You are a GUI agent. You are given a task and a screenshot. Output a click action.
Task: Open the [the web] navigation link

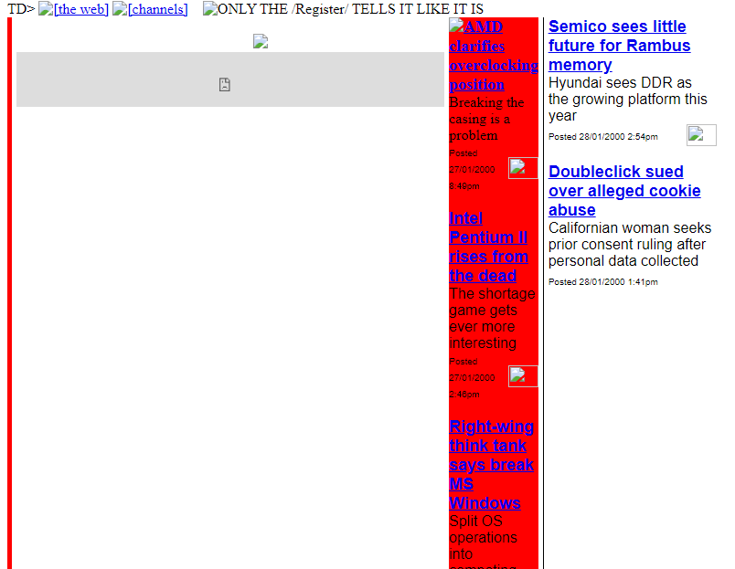click(x=80, y=9)
